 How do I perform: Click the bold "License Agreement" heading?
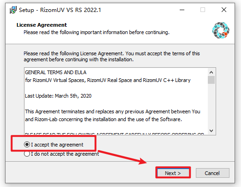(41, 25)
